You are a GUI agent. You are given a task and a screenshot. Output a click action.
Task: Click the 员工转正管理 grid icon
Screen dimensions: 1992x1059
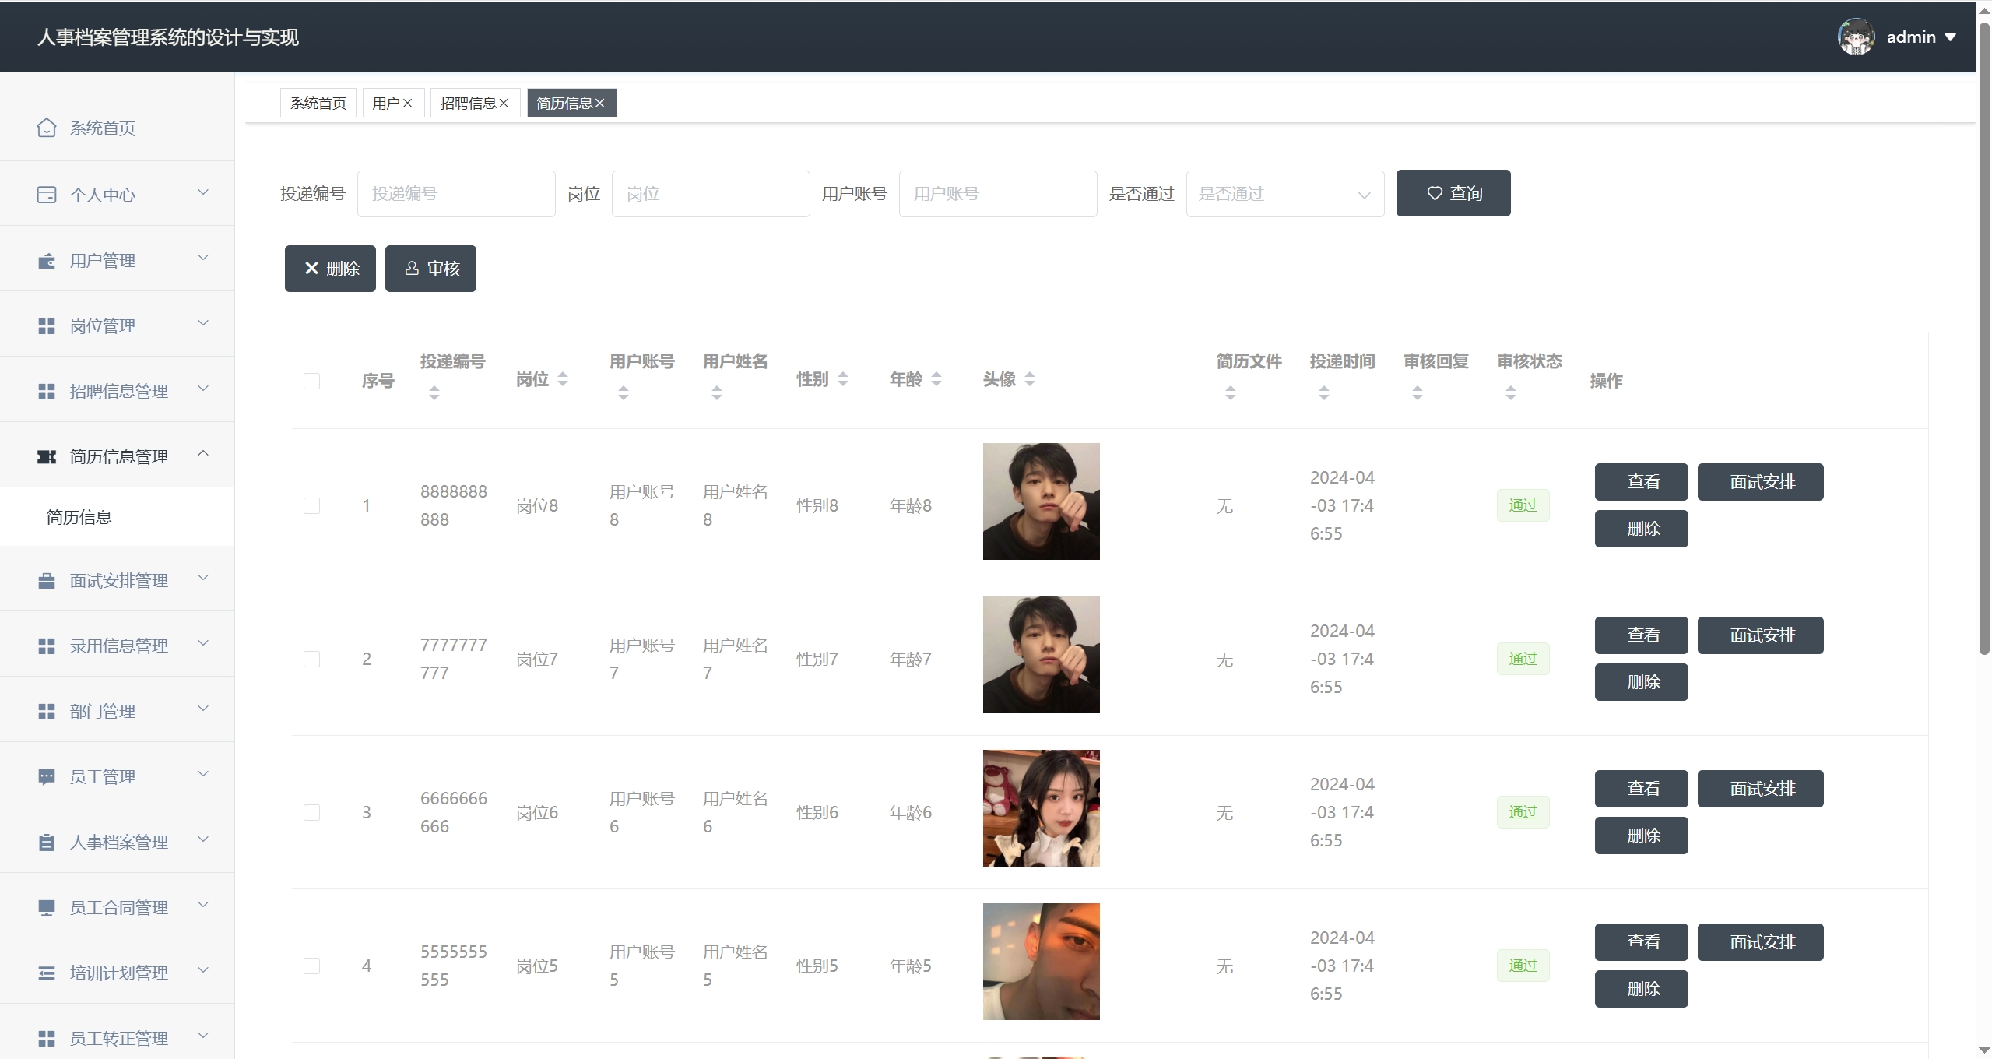coord(47,1039)
